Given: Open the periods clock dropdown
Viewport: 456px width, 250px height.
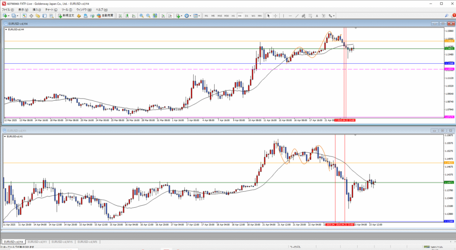Looking at the screenshot, I should click(187, 16).
